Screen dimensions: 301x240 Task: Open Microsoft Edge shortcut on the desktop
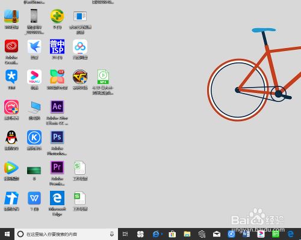click(x=57, y=198)
